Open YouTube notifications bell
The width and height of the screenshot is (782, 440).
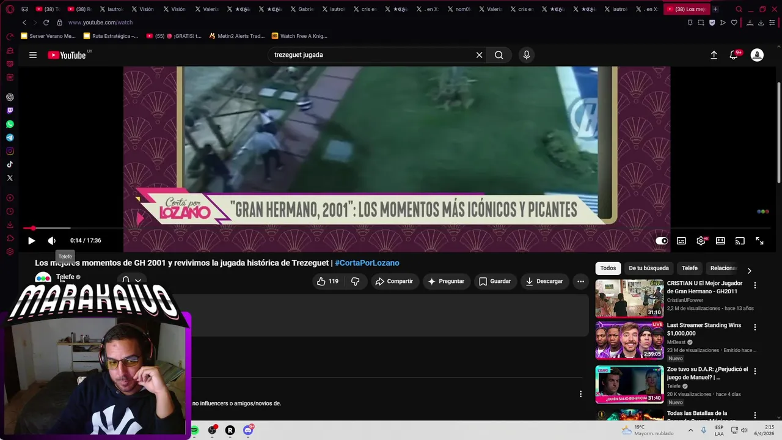click(x=734, y=55)
